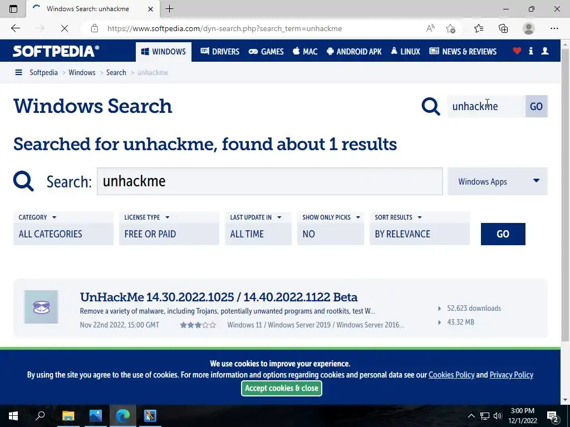Open the Windows Start menu
This screenshot has width=570, height=427.
(x=13, y=416)
